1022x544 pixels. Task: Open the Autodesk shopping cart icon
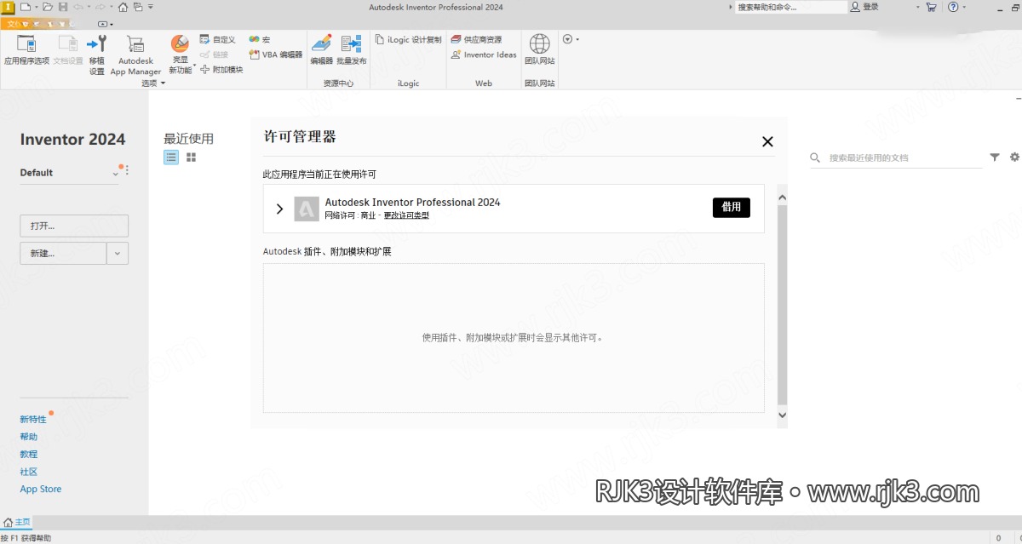tap(931, 7)
